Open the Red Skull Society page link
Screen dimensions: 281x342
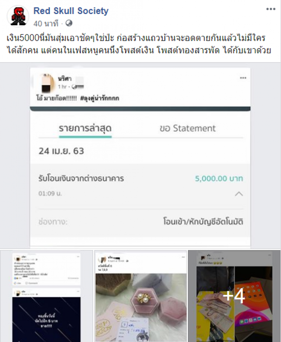[71, 11]
